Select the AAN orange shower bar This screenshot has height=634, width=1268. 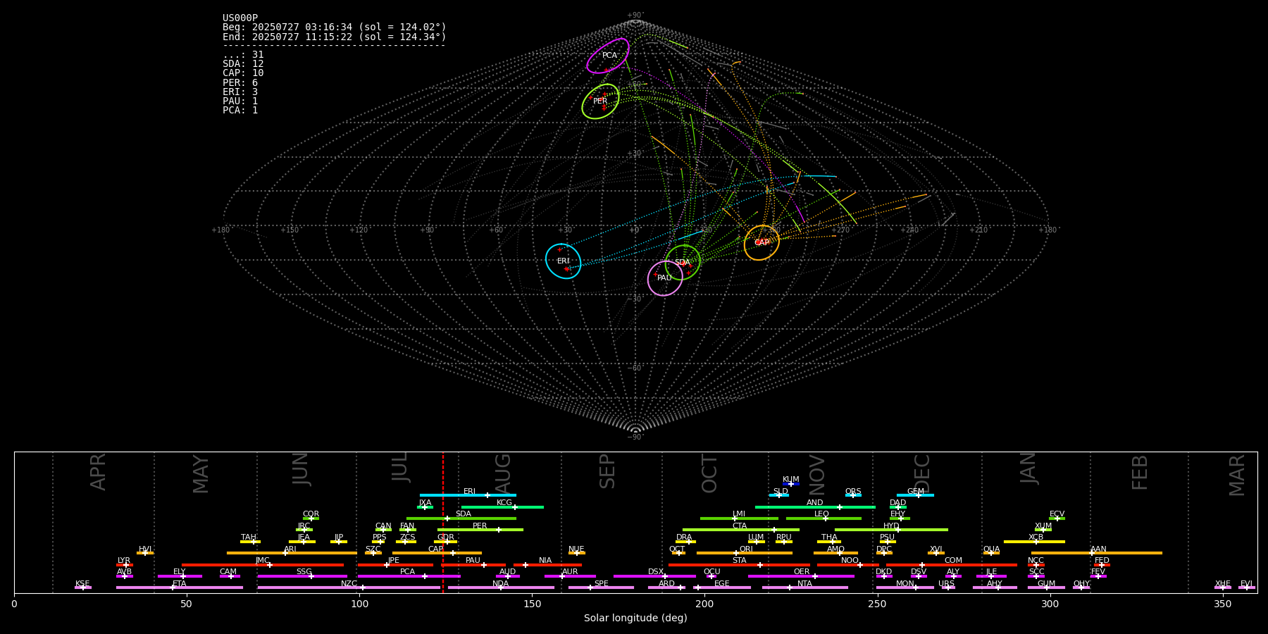pos(1097,553)
